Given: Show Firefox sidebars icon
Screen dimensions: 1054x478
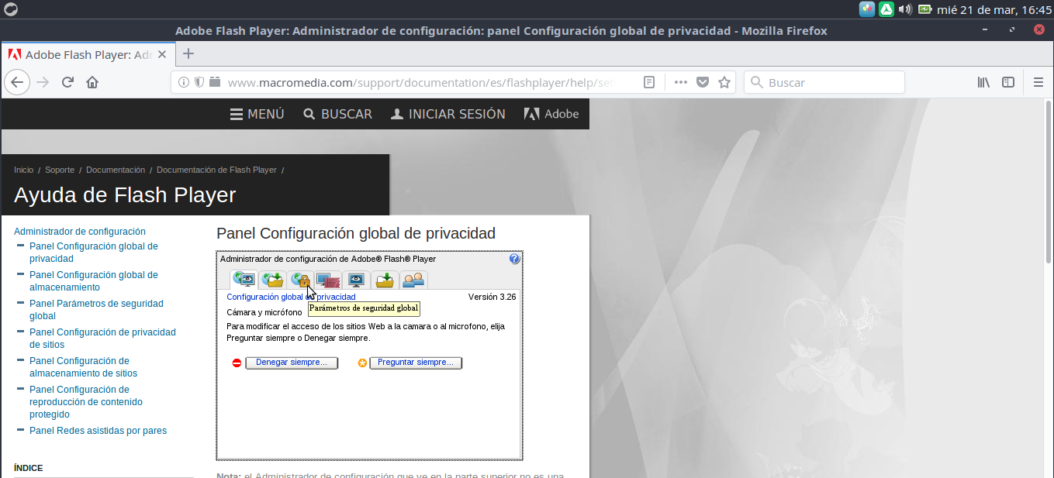Looking at the screenshot, I should point(1008,82).
